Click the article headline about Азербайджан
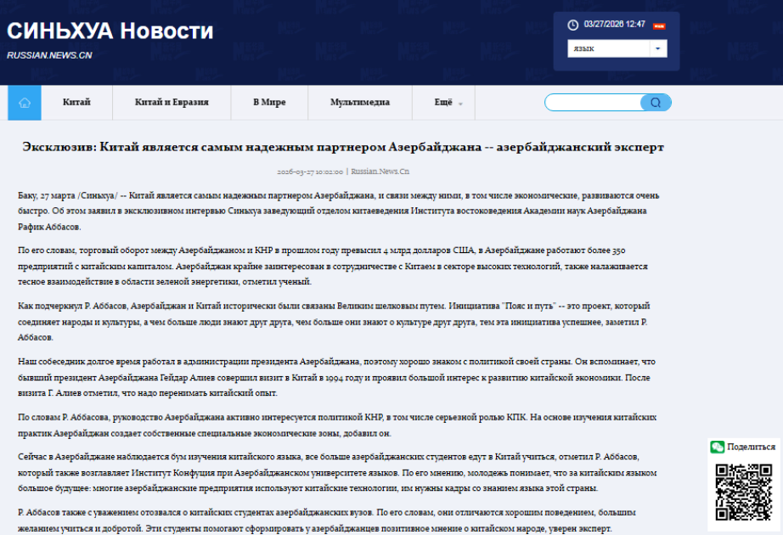The height and width of the screenshot is (535, 783). [x=343, y=147]
